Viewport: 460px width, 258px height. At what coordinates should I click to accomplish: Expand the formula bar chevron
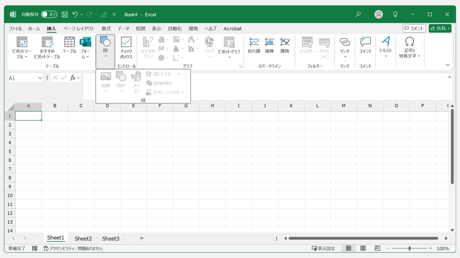point(449,77)
